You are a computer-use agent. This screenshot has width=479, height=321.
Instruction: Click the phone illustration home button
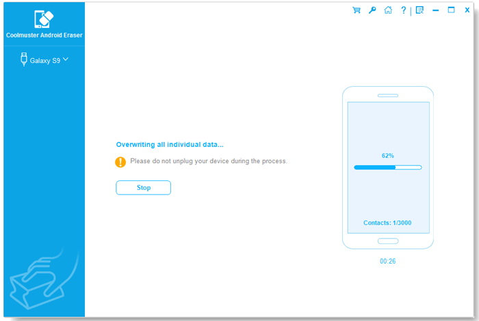388,241
